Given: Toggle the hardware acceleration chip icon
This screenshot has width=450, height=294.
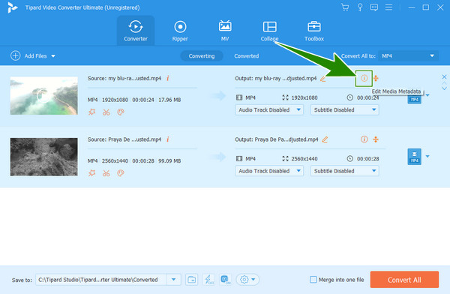Looking at the screenshot, I should (225, 280).
